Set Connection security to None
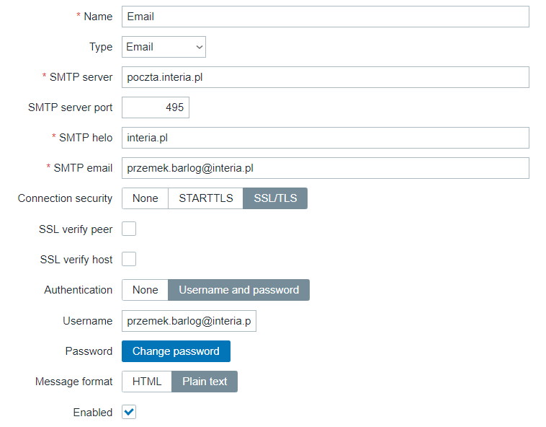The height and width of the screenshot is (427, 546). point(145,198)
